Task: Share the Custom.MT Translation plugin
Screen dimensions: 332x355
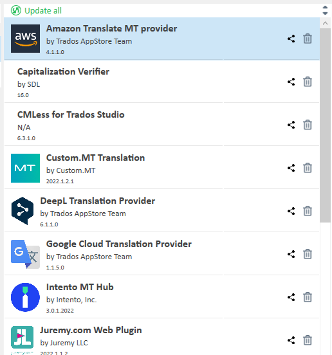Action: pyautogui.click(x=291, y=168)
